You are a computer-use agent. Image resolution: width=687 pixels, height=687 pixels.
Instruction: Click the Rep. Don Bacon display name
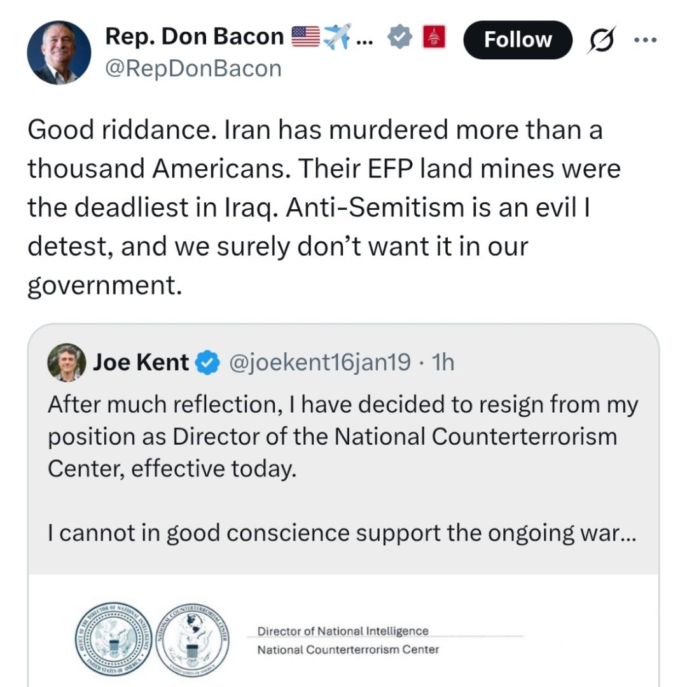[x=194, y=38]
